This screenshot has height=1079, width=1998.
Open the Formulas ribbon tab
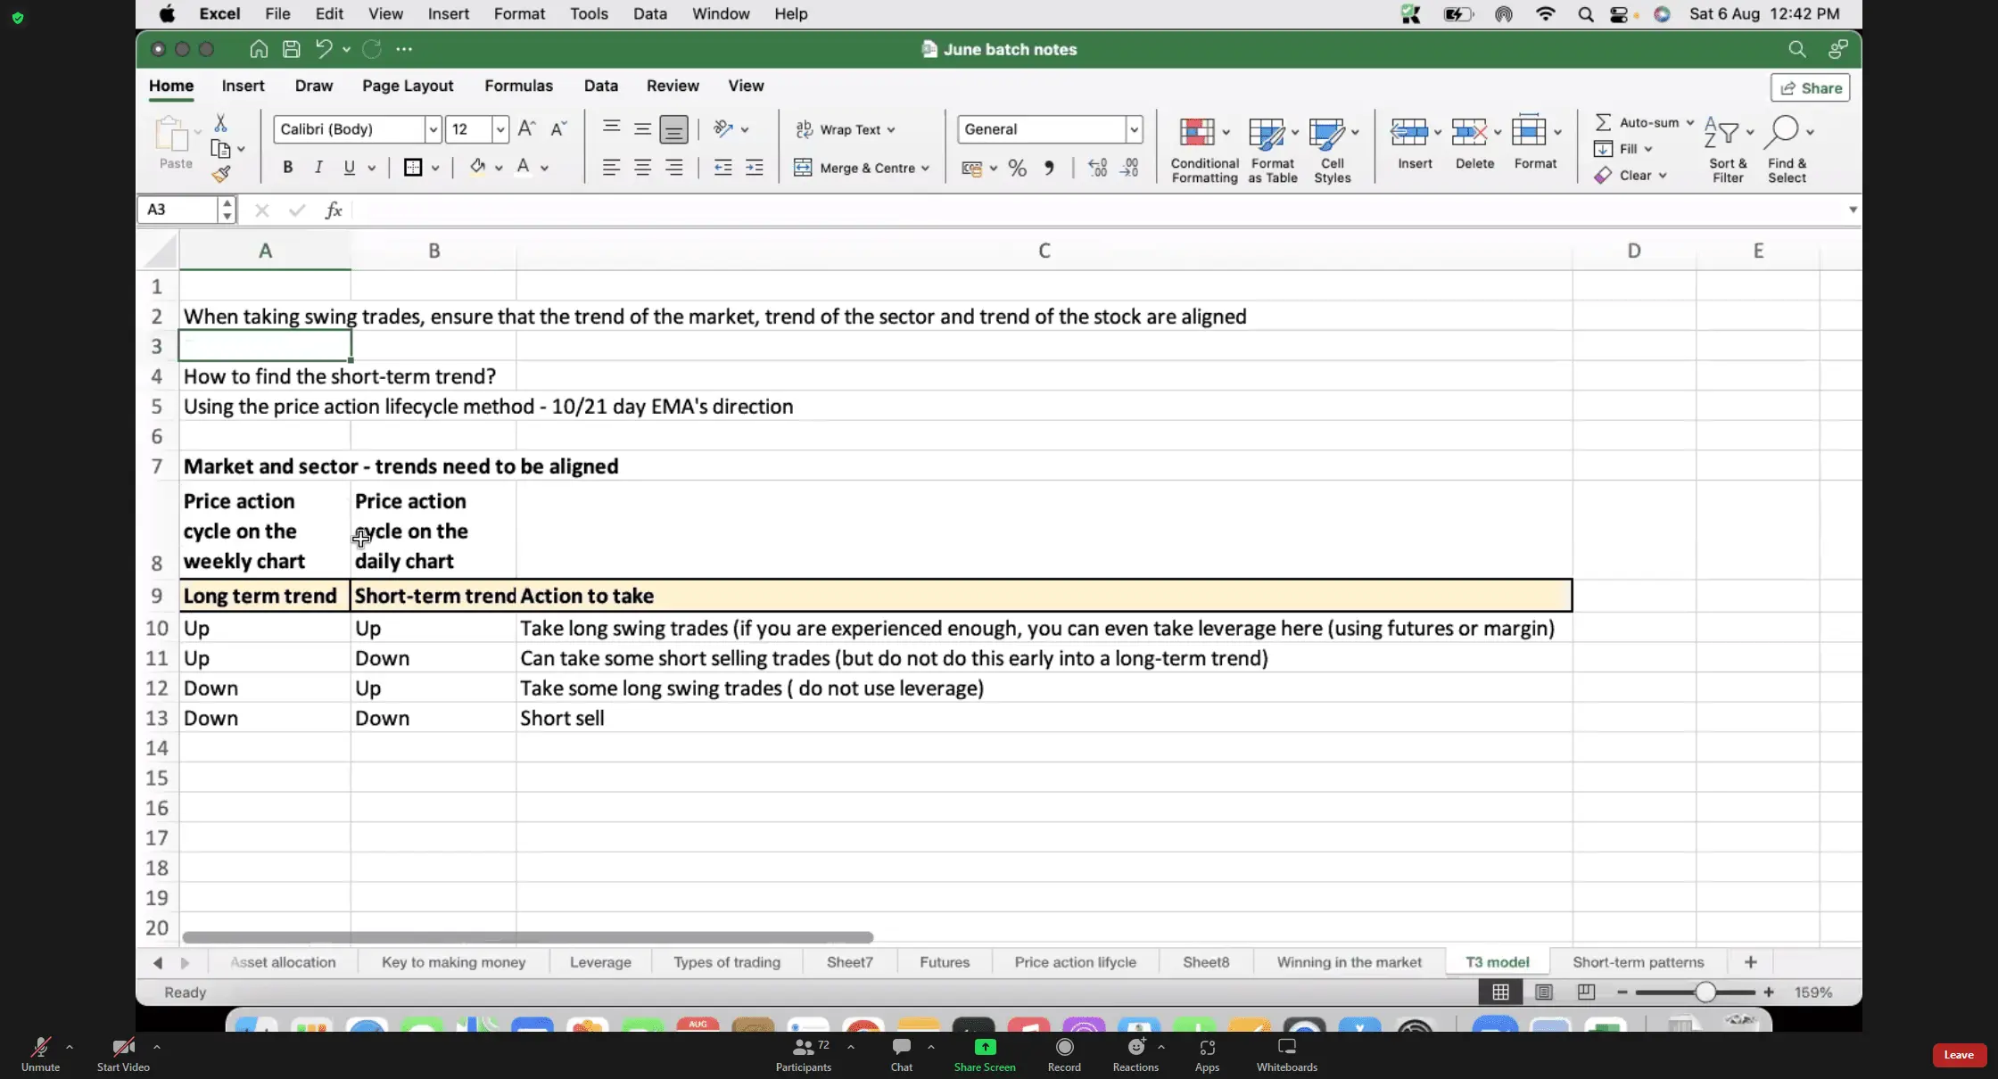pyautogui.click(x=518, y=86)
